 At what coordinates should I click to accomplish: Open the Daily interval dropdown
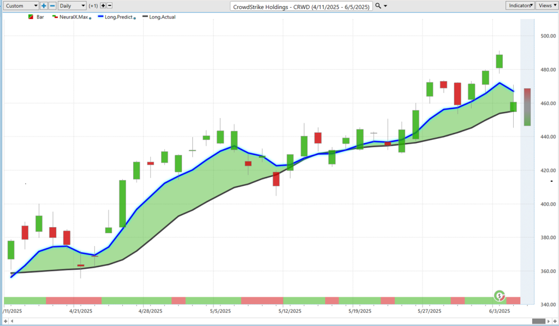click(x=73, y=5)
